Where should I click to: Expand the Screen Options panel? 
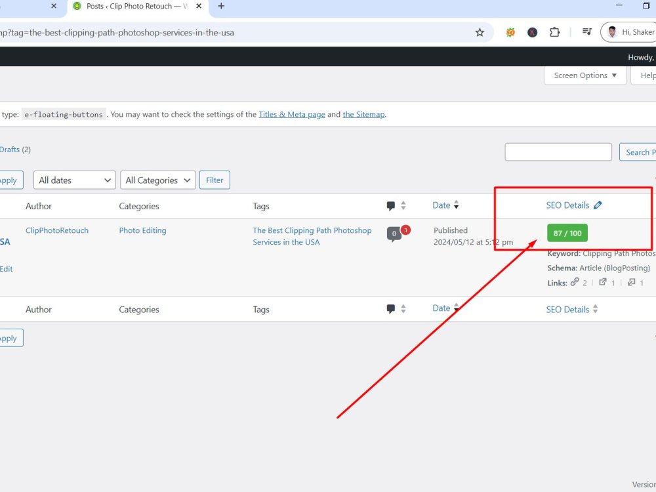click(585, 75)
